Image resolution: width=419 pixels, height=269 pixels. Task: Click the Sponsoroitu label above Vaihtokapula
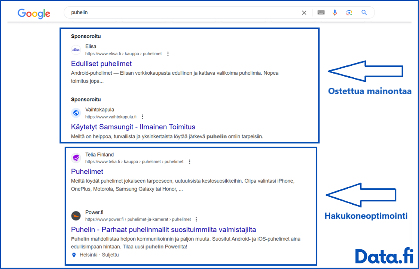point(86,99)
